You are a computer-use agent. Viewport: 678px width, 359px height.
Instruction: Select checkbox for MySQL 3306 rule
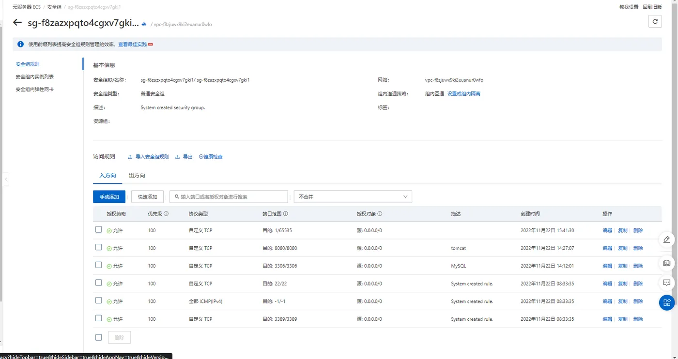tap(99, 265)
